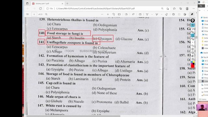Click the annotation trash delete icon
The width and height of the screenshot is (208, 117).
(x=193, y=49)
